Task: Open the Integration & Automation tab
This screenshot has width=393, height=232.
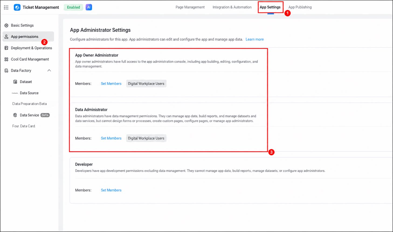Action: coord(232,7)
